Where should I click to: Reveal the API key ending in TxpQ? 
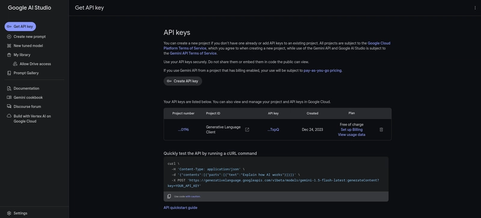(x=273, y=130)
